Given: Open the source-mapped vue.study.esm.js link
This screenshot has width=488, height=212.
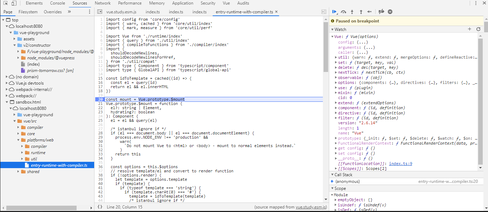Looking at the screenshot, I should point(311,207).
